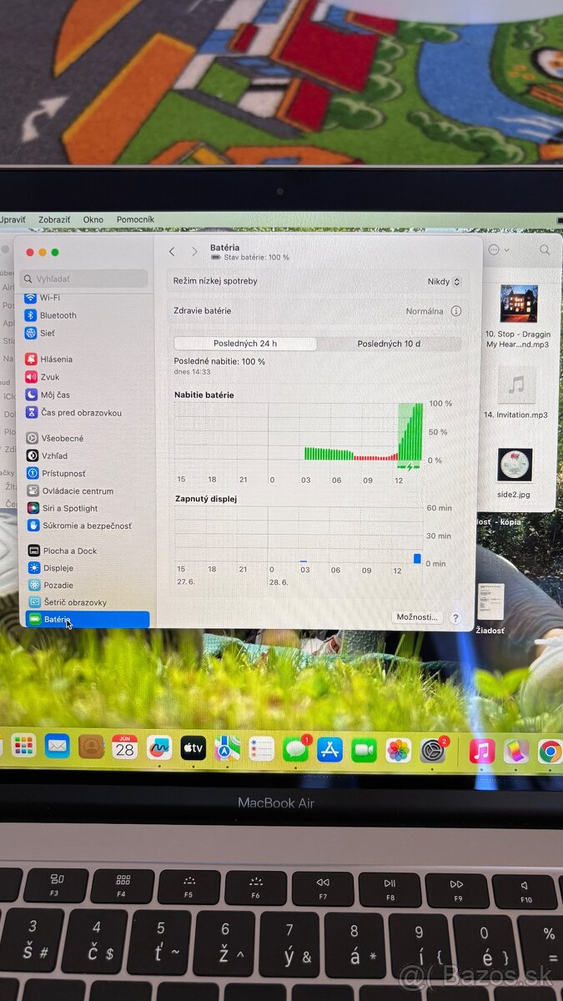Click the Nabitie batérie chart heading
563x1001 pixels.
(204, 395)
